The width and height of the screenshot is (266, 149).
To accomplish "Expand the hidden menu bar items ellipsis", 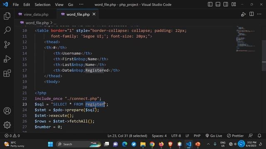I will click(x=81, y=5).
